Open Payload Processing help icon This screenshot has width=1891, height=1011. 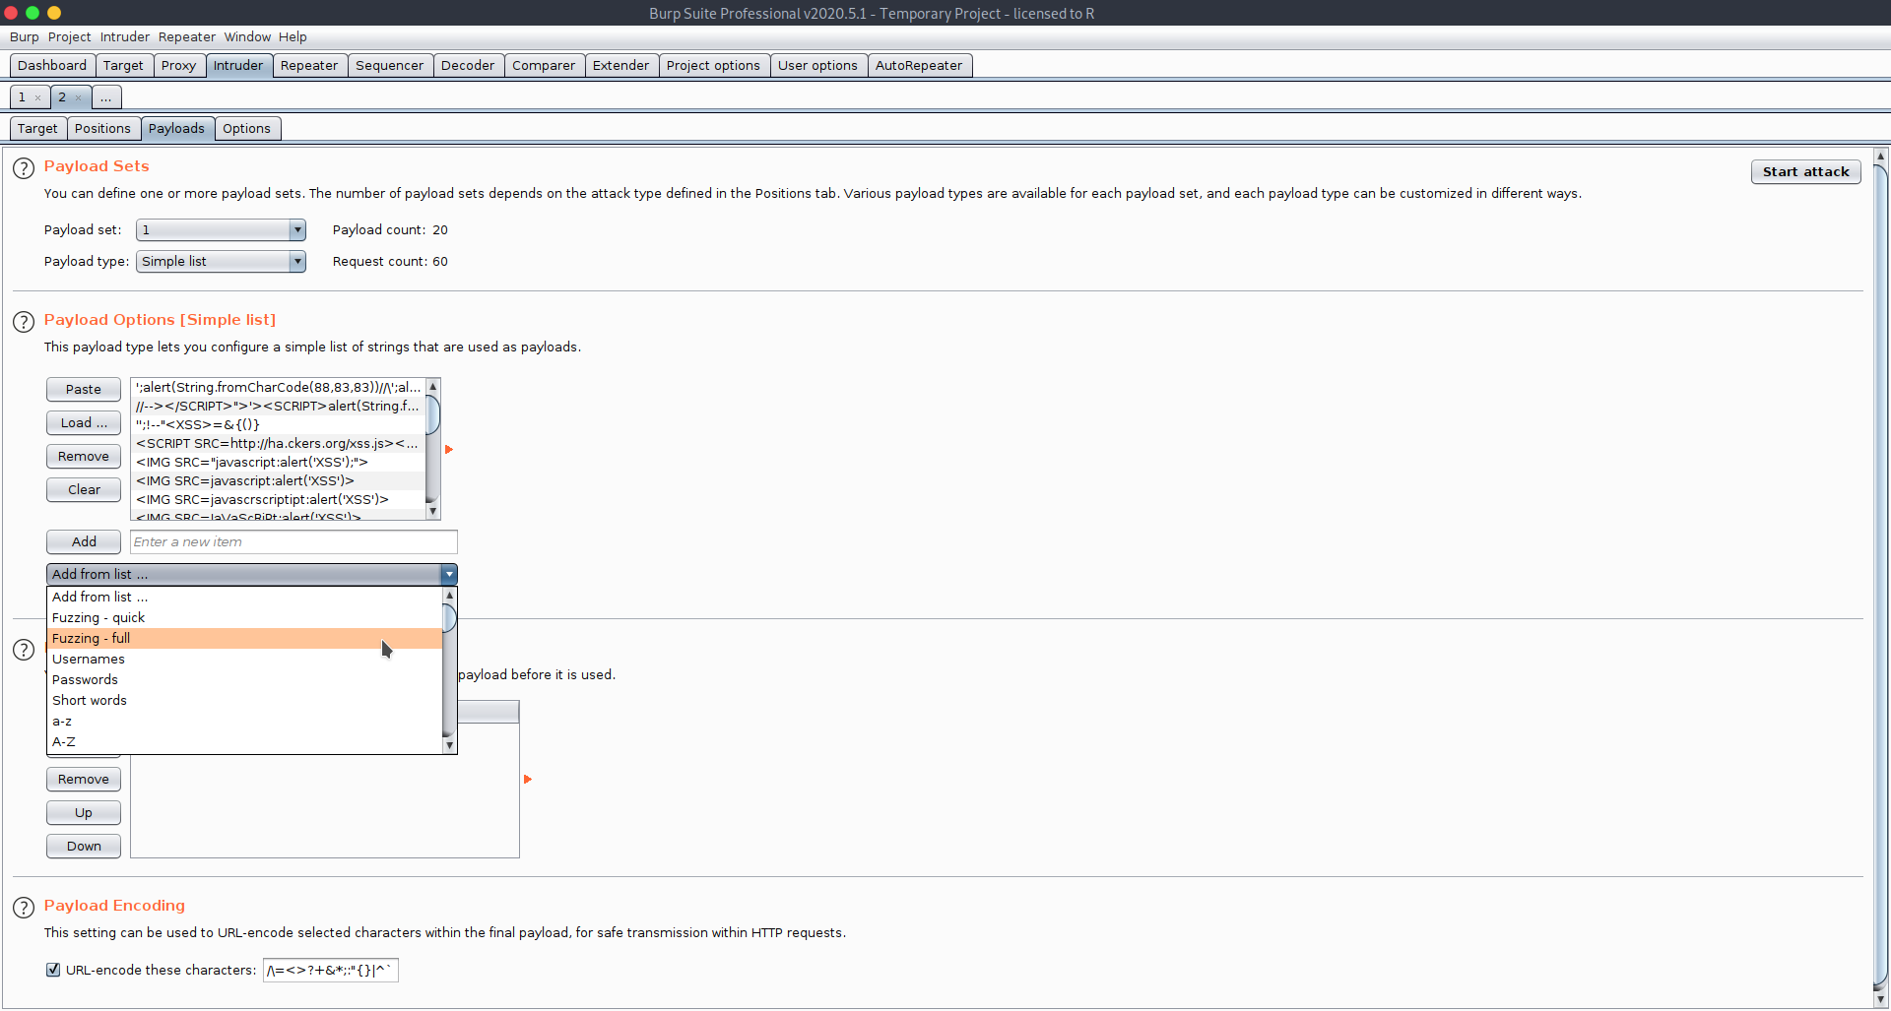coord(24,650)
